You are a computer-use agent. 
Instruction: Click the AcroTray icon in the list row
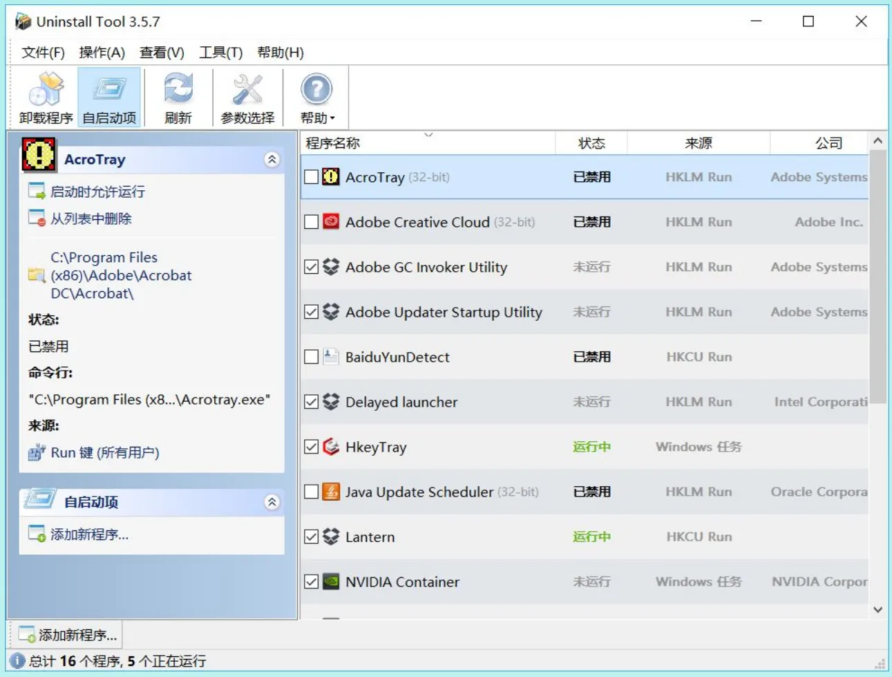pyautogui.click(x=331, y=177)
